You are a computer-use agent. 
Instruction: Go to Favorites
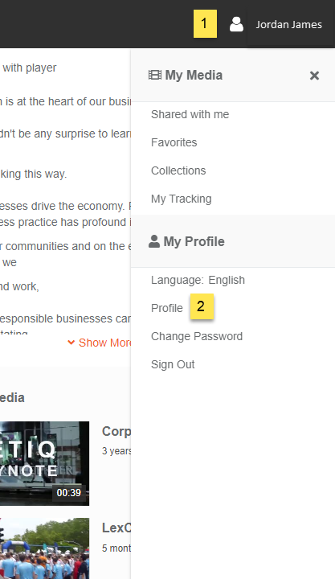tap(174, 142)
